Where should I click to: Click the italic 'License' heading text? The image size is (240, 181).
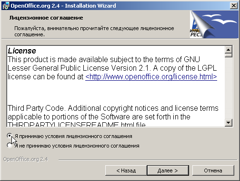coord(22,51)
